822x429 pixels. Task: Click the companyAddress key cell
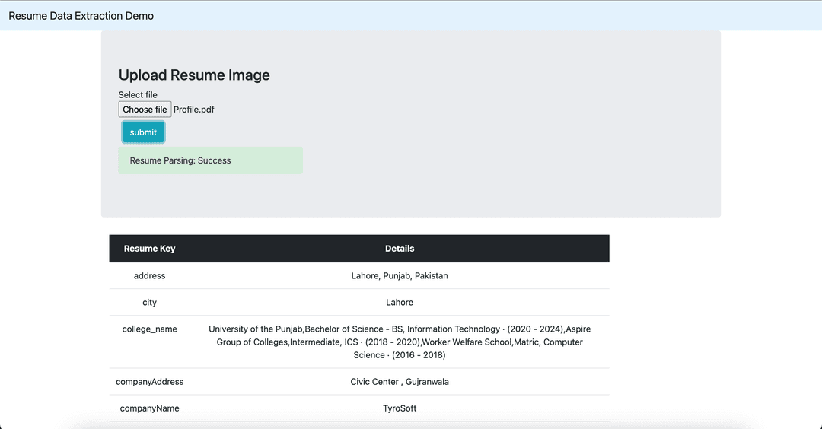coord(149,382)
